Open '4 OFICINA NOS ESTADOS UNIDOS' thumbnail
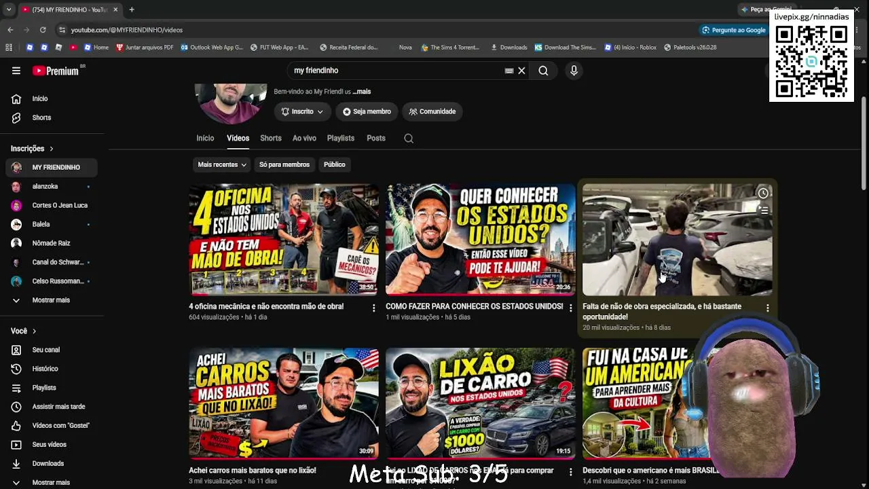This screenshot has width=869, height=489. 284,239
